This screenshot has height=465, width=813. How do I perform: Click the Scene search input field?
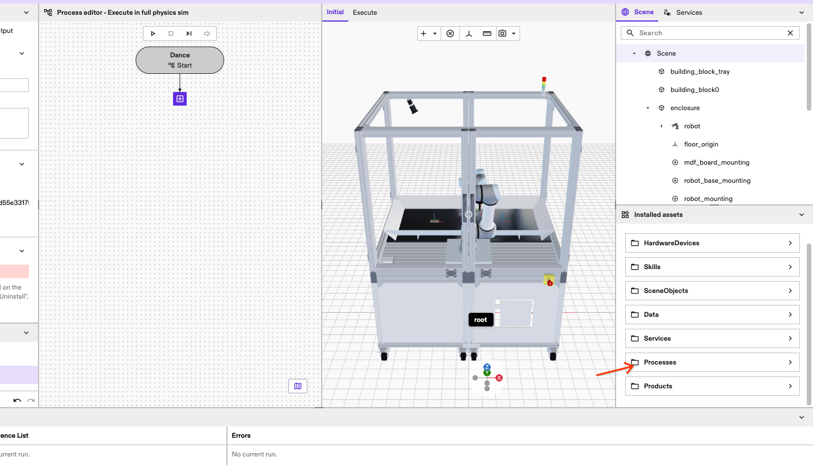[x=709, y=33]
